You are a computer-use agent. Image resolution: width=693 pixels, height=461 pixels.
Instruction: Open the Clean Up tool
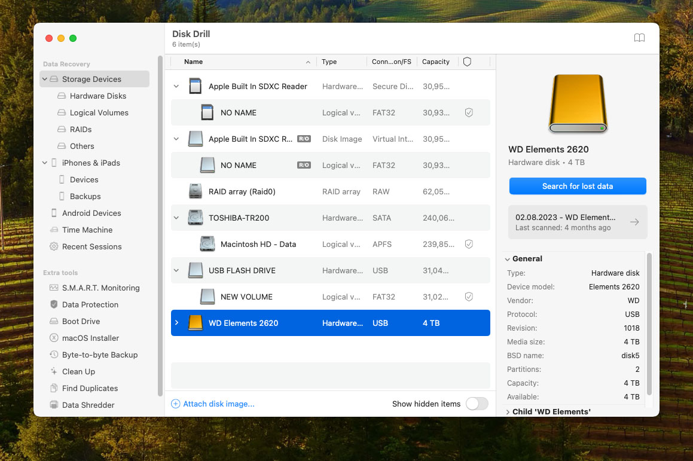(79, 372)
